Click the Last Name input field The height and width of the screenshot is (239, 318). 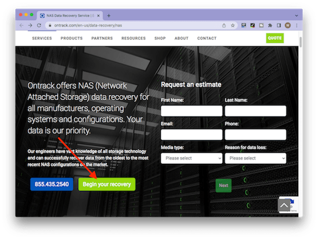[256, 111]
